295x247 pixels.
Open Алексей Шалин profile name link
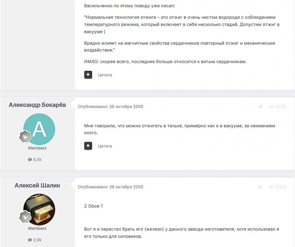pyautogui.click(x=37, y=185)
